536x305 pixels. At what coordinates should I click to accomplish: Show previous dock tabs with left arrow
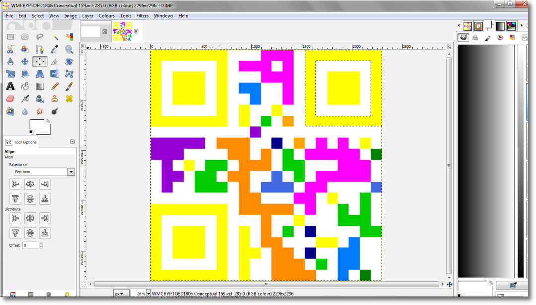pyautogui.click(x=459, y=26)
